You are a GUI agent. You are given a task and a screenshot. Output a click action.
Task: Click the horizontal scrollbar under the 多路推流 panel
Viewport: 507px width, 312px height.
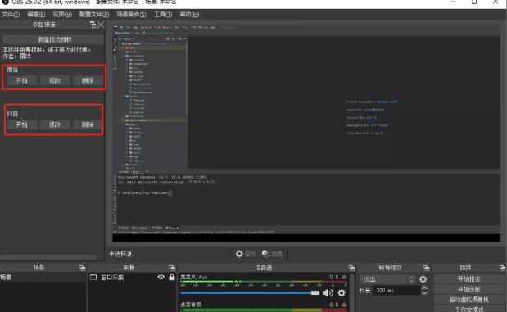tap(48, 257)
